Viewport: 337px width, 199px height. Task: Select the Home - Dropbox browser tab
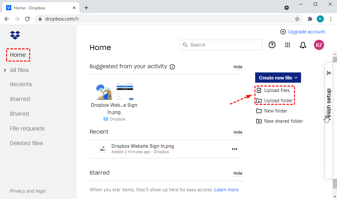pos(41,8)
